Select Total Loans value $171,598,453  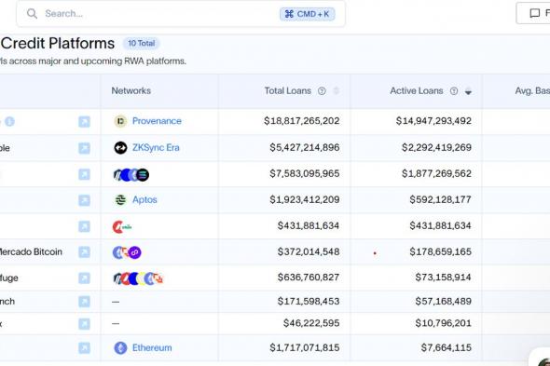click(x=309, y=301)
